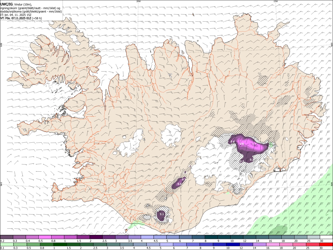Screen dimensions: 333x250
Task: Pick the 0.3 swatch in the top snow scale
Action: pos(19,237)
